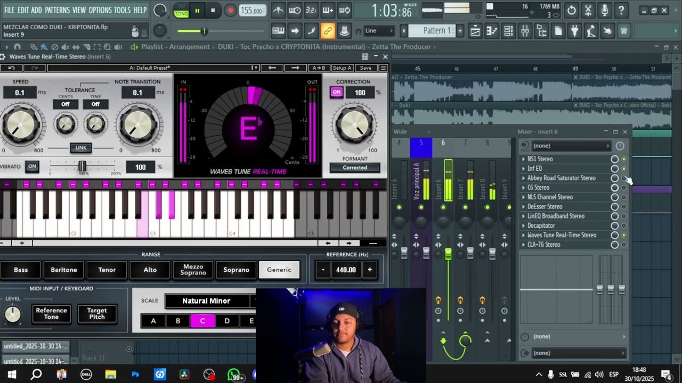Click the Setup A button

coord(342,68)
